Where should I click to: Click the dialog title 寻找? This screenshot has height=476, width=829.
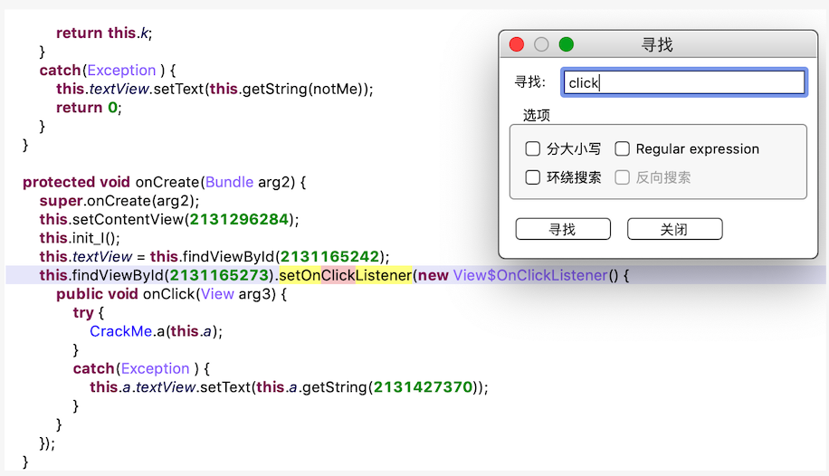point(657,44)
